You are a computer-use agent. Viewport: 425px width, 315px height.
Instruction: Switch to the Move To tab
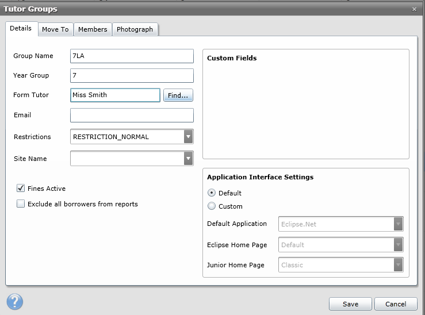point(55,29)
